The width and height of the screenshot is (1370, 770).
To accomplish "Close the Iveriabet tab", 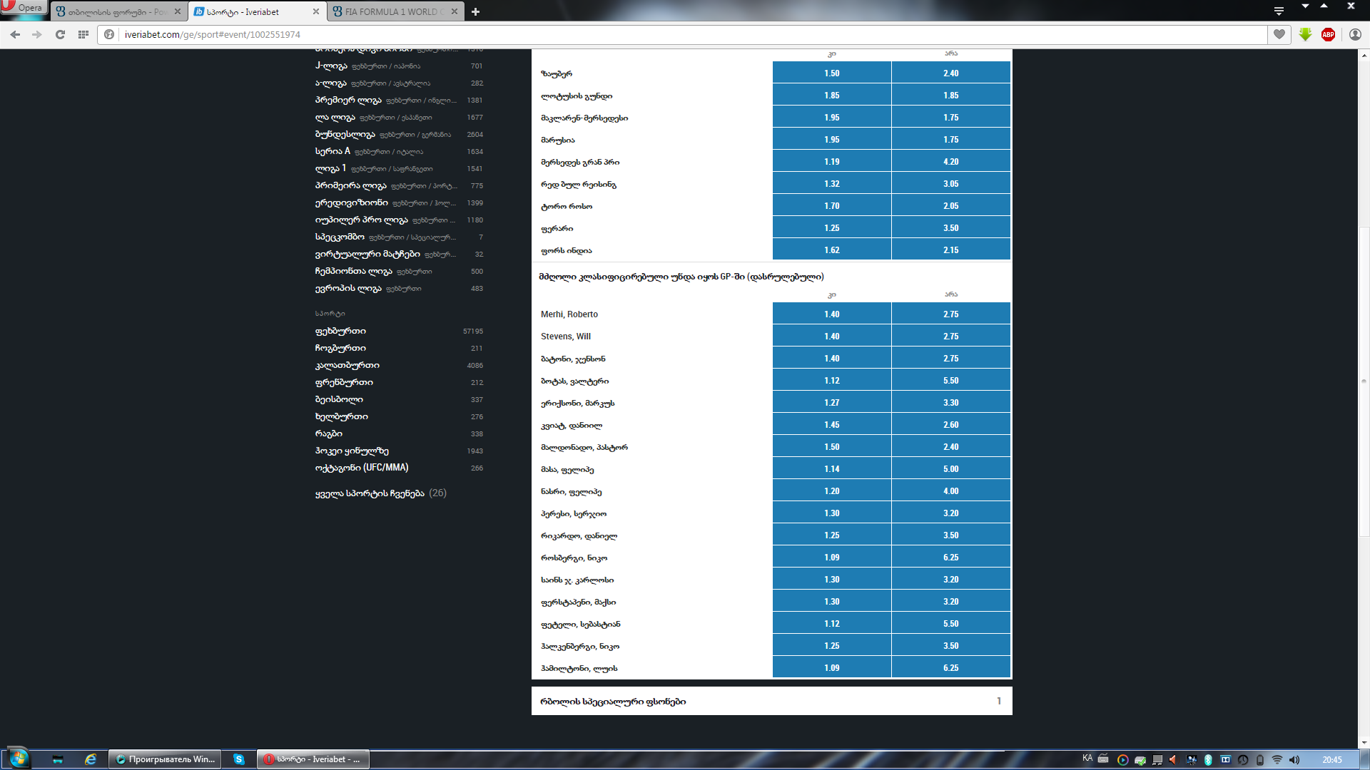I will [316, 11].
